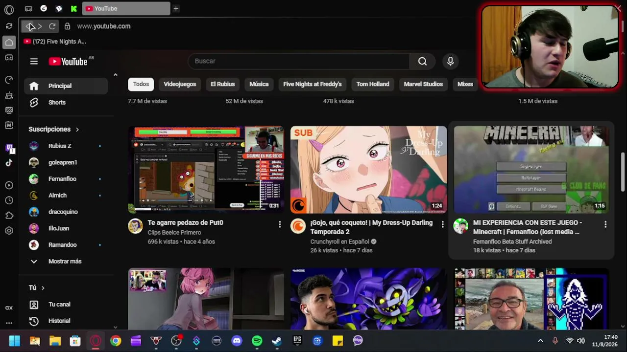Open the IlloJuan subscription channel
This screenshot has width=627, height=352.
click(x=66, y=228)
